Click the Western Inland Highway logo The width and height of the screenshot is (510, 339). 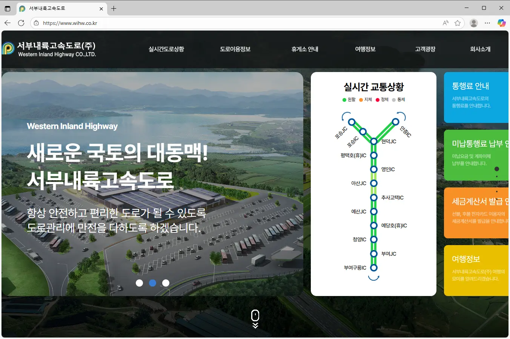pos(49,49)
